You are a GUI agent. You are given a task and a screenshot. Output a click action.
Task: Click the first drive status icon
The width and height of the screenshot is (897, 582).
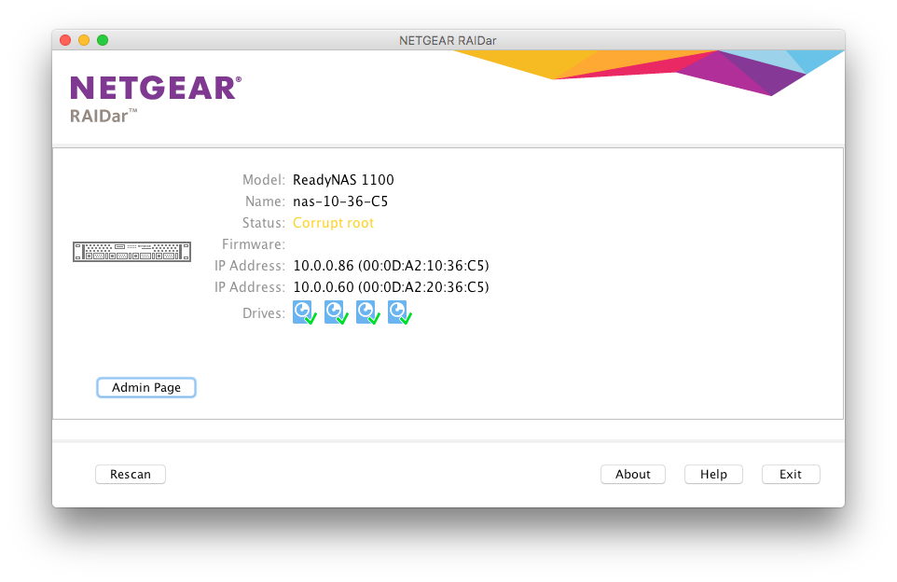pos(304,312)
